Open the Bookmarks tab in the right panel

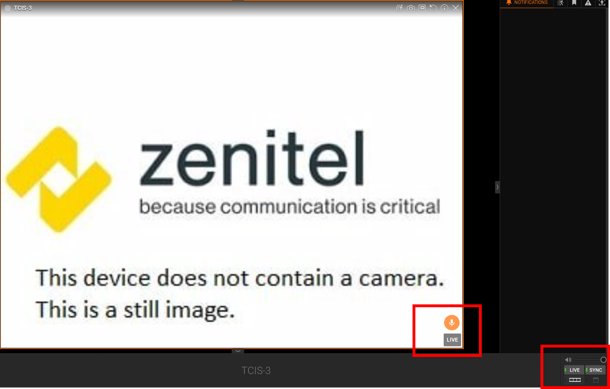tap(574, 3)
